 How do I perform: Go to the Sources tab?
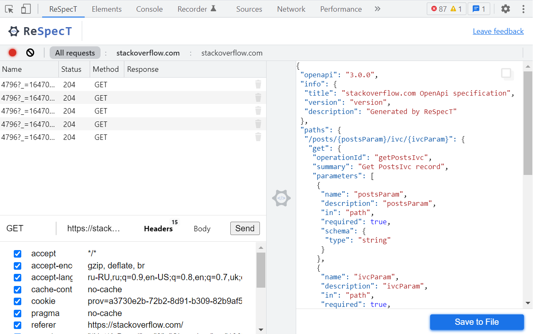point(249,9)
